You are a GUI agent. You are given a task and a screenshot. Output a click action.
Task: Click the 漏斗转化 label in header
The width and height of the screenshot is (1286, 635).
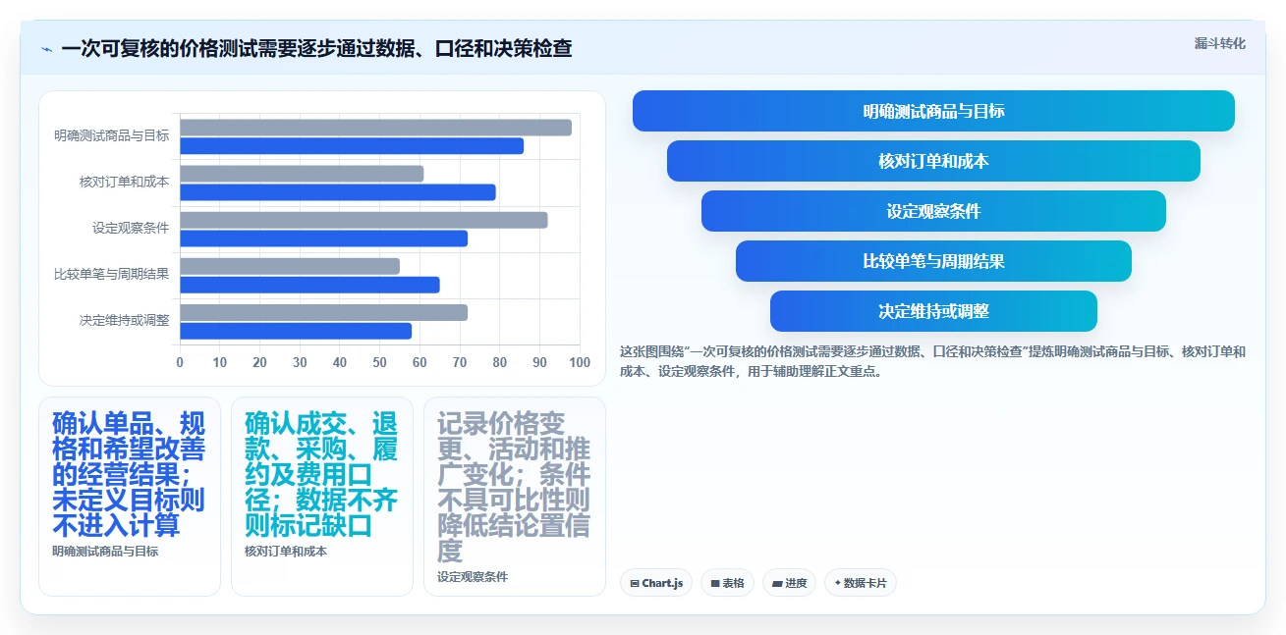(1219, 44)
